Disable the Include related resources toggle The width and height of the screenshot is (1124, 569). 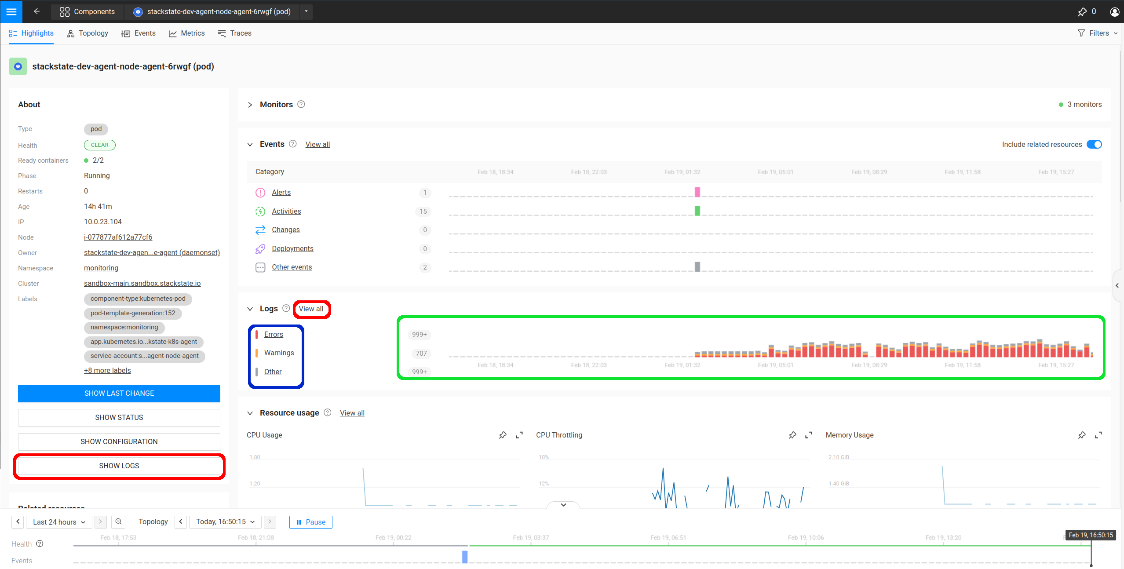pyautogui.click(x=1094, y=144)
